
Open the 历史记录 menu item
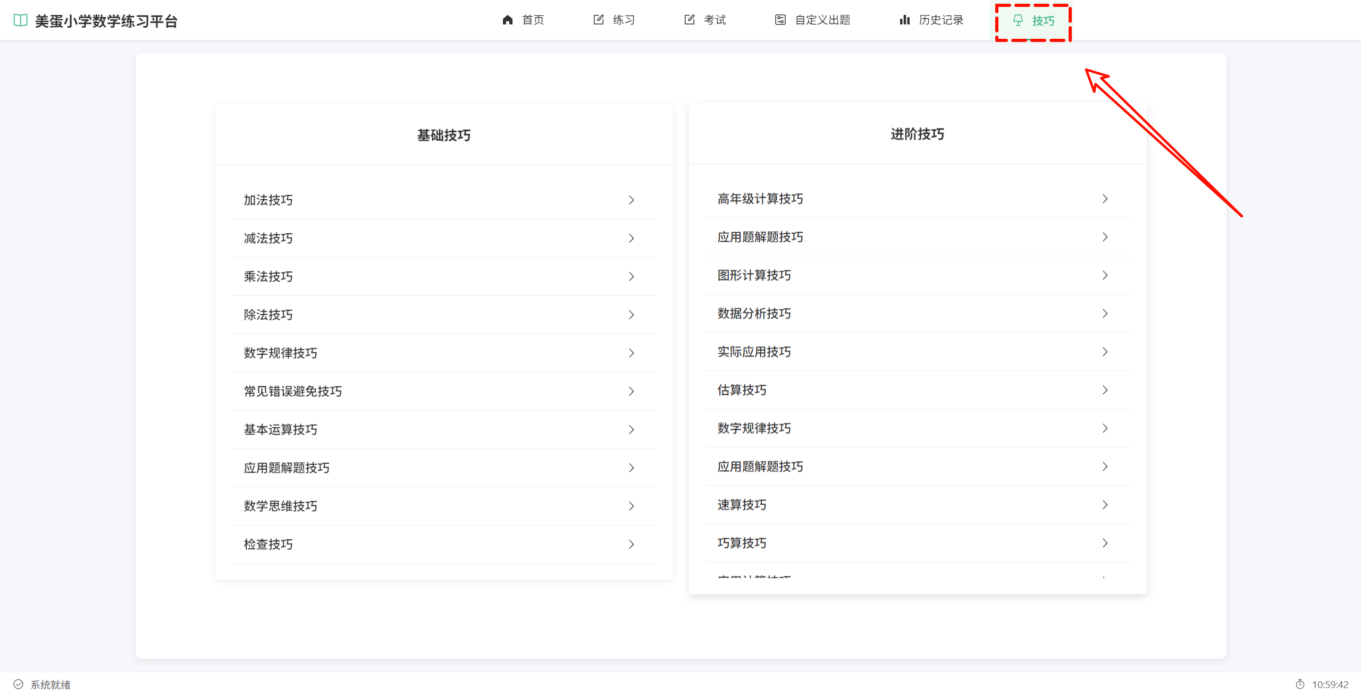pyautogui.click(x=940, y=20)
